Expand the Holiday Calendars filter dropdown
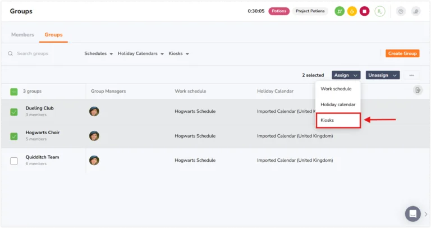Image resolution: width=431 pixels, height=228 pixels. click(140, 53)
